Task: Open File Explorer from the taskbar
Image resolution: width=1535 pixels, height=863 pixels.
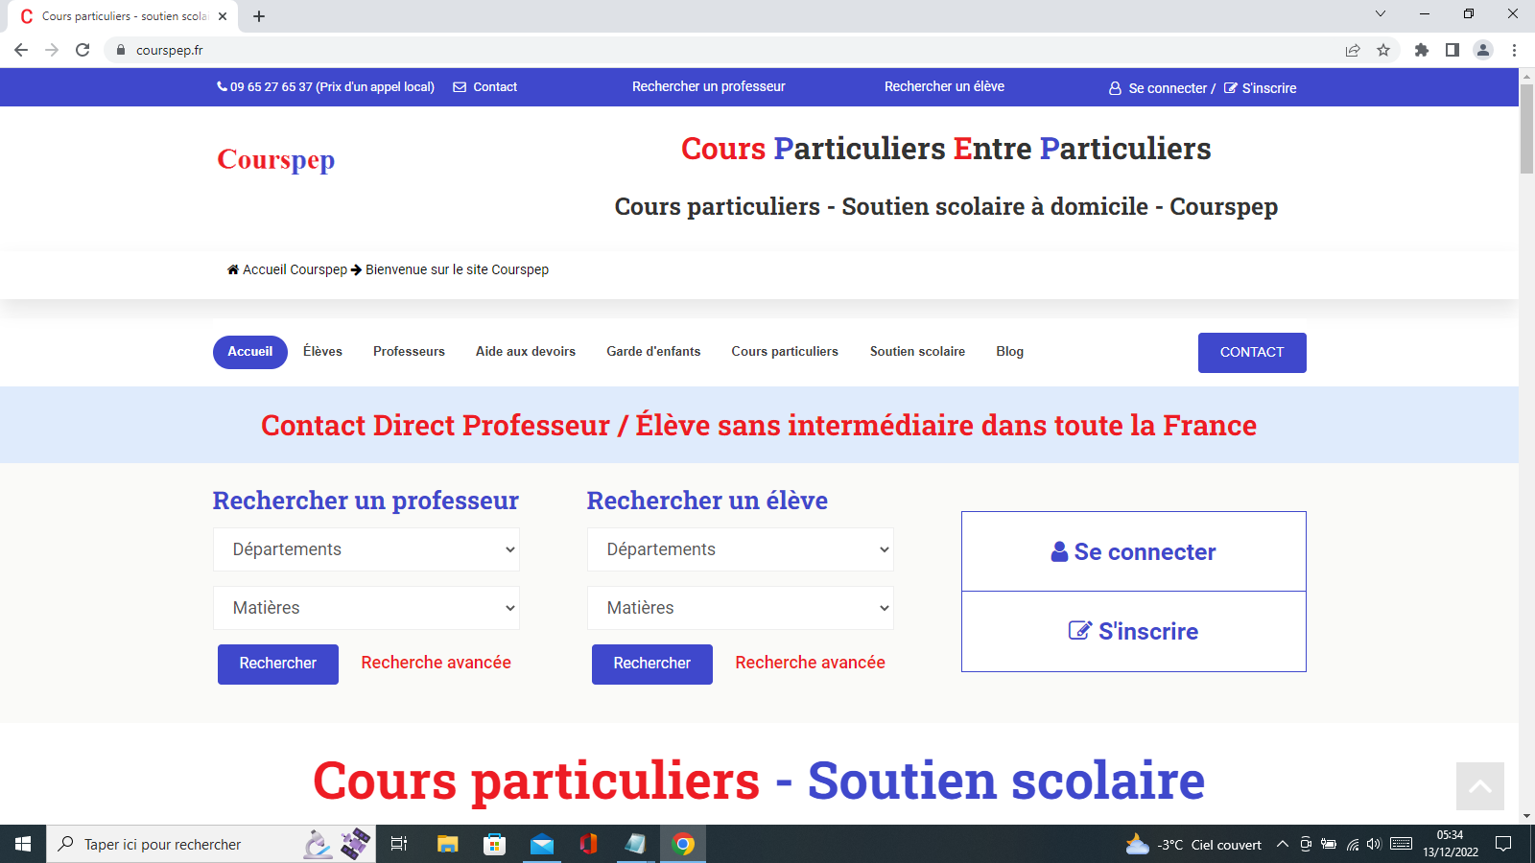Action: pos(447,844)
